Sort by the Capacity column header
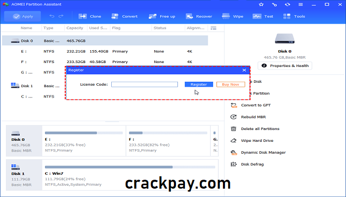The image size is (346, 197). coord(75,28)
